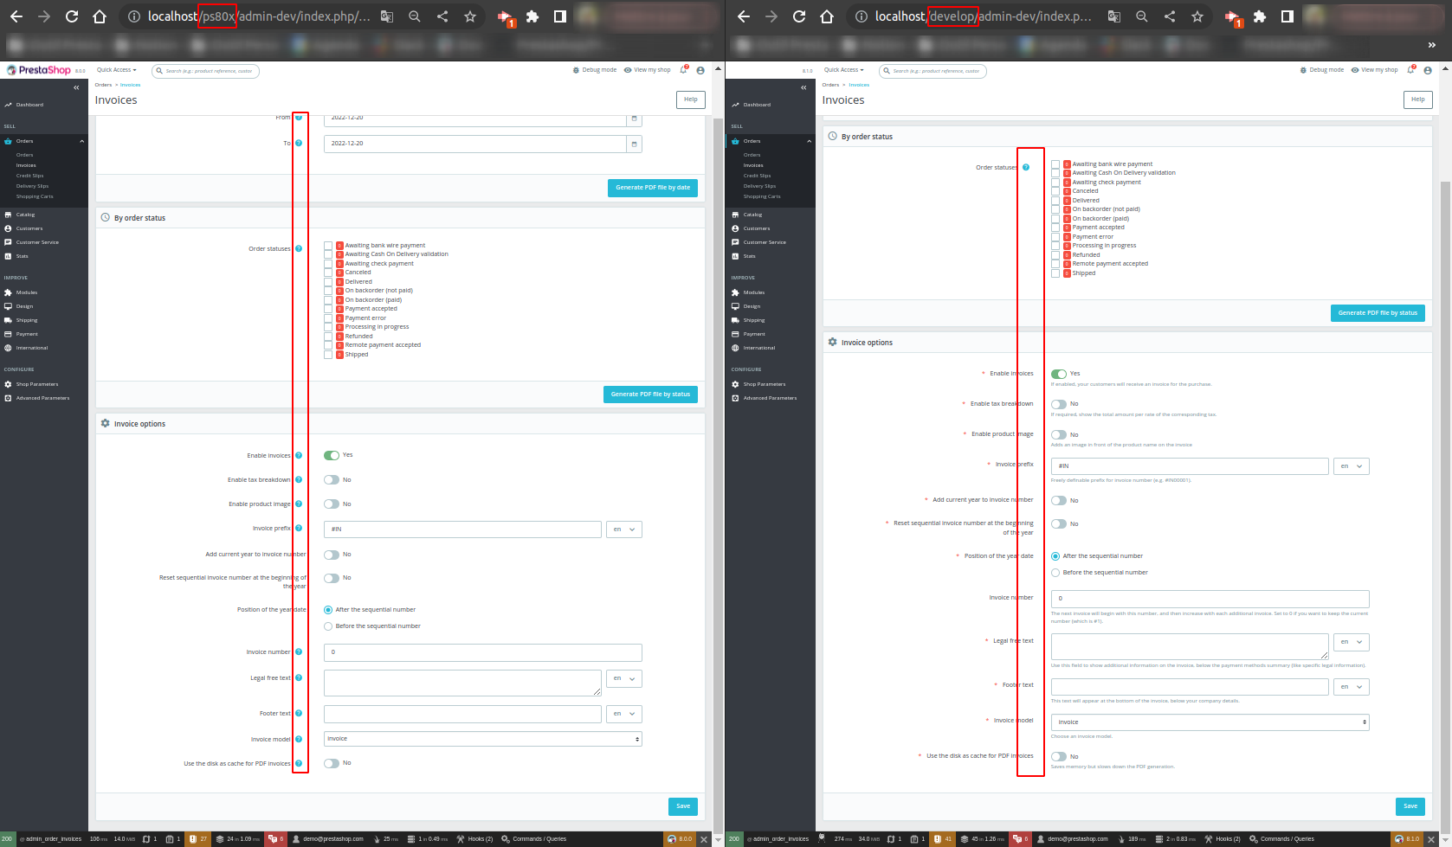The height and width of the screenshot is (847, 1452).
Task: Toggle Enable product image to Yes
Action: point(332,504)
